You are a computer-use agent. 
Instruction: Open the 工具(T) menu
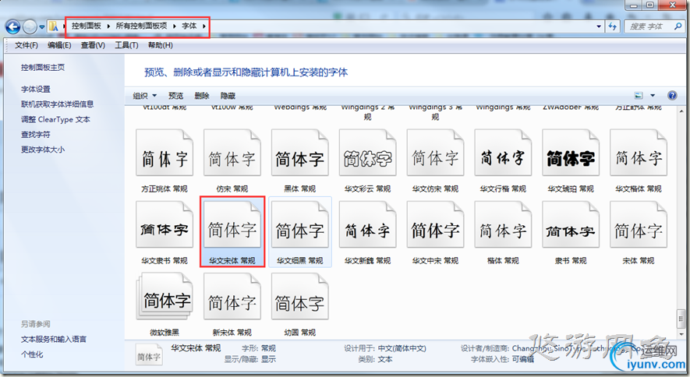click(126, 45)
